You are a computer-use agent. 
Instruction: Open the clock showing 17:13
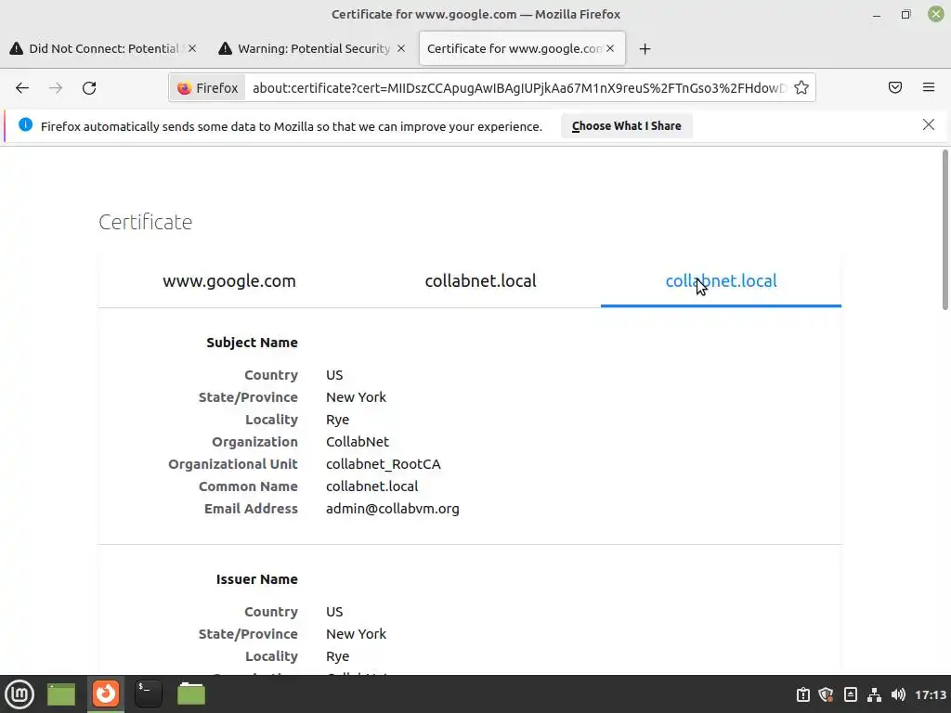931,694
